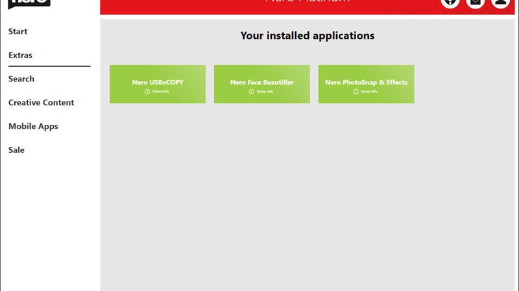Launch the Nero USBxCOPY tile
The width and height of the screenshot is (519, 291).
(x=158, y=84)
